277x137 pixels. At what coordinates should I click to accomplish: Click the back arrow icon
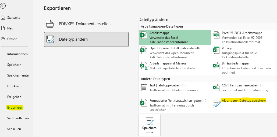click(x=3, y=6)
